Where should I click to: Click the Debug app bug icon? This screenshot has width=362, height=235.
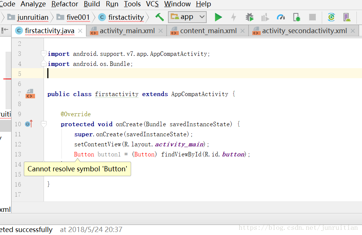point(249,17)
